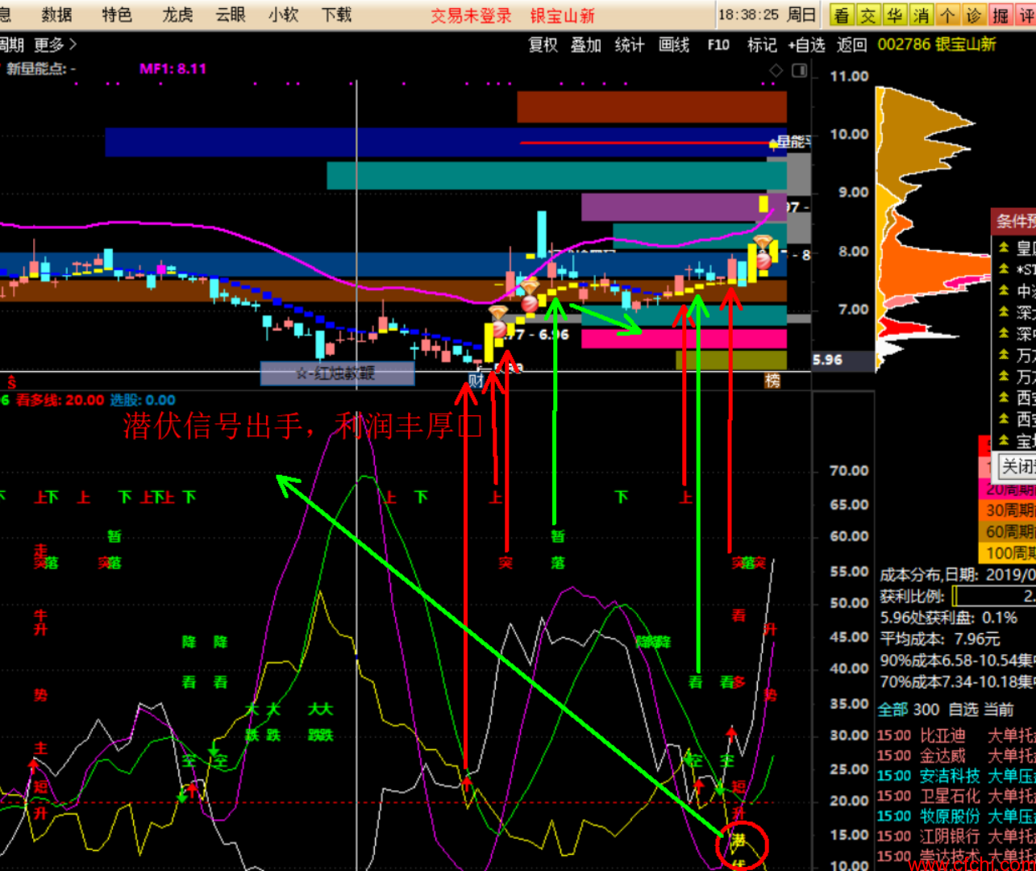Select the 卫星石化 alert row
Screen dimensions: 1036x871
tap(956, 796)
